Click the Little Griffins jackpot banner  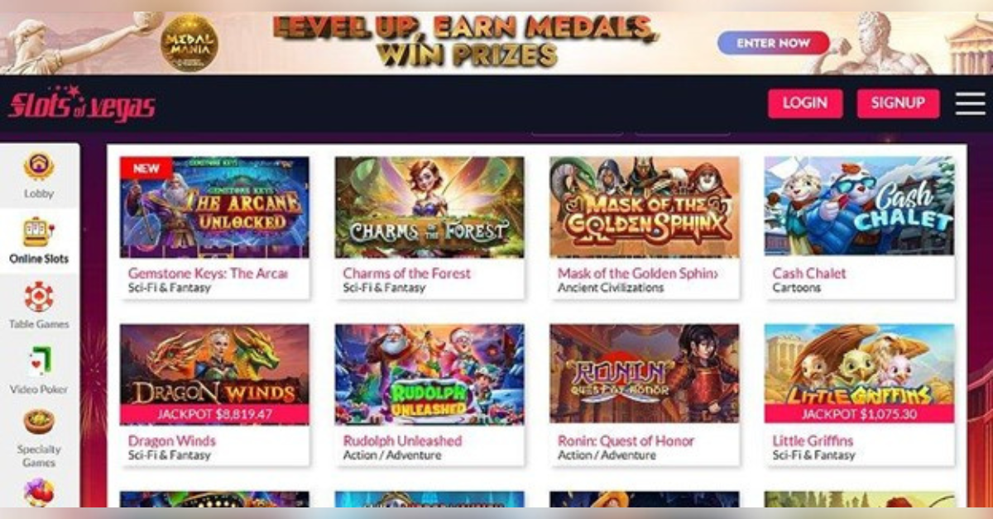pos(859,415)
